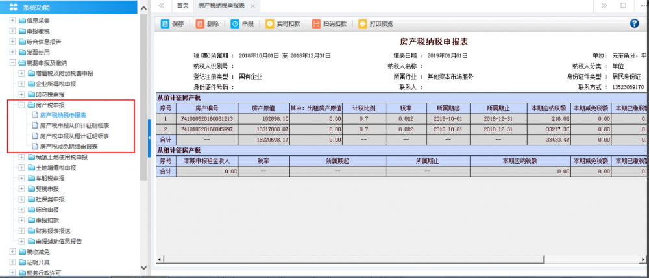Image resolution: width=649 pixels, height=278 pixels.
Task: Click the 保存 save icon in toolbar
Action: tap(165, 24)
